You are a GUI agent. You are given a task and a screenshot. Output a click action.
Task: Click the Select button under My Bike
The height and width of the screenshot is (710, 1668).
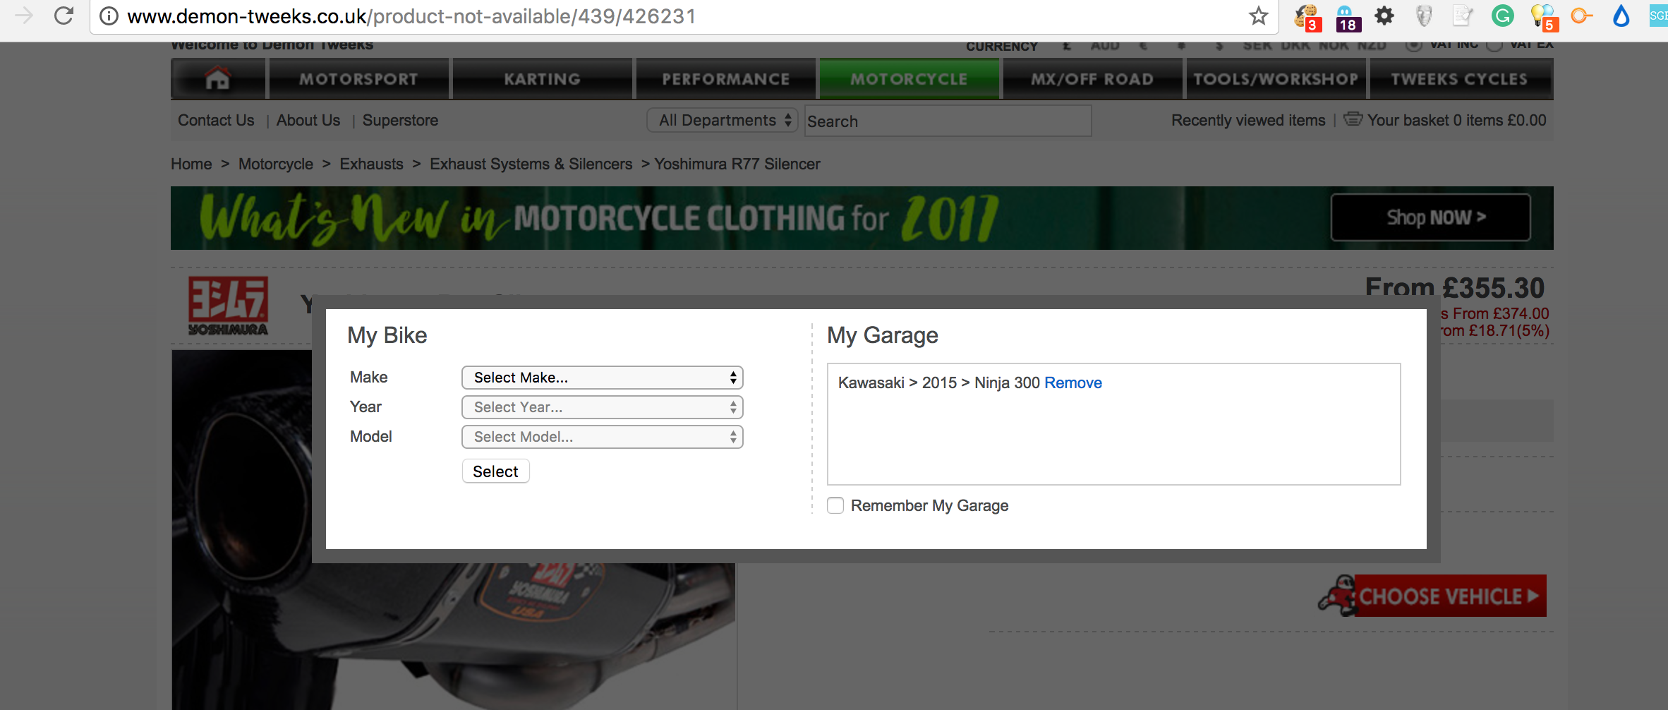coord(495,471)
